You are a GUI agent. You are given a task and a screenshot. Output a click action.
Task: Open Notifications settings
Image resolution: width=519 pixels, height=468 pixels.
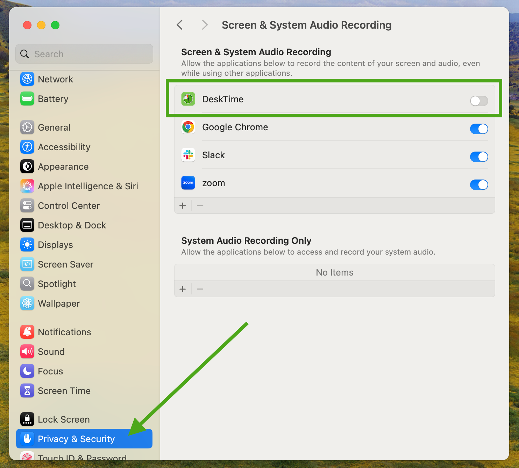[x=64, y=332]
